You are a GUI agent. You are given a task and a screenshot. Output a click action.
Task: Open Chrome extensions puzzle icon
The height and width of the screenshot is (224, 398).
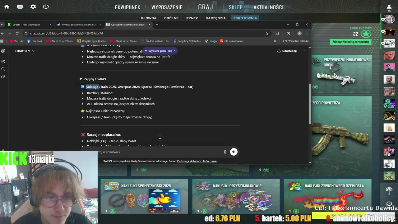[277, 33]
